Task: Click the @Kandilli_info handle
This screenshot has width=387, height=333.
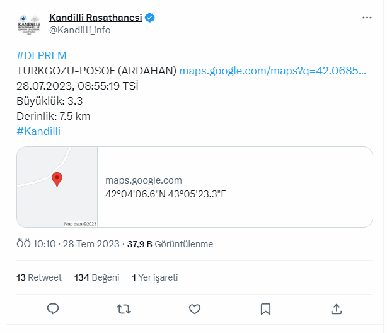Action: coord(79,30)
